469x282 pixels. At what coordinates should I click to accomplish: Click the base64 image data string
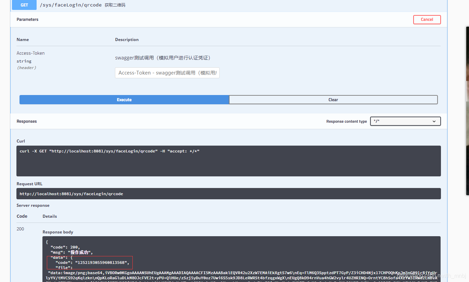tap(242, 276)
